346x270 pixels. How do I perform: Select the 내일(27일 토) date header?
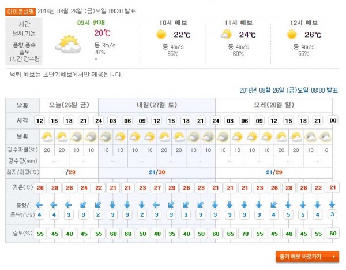pyautogui.click(x=157, y=105)
